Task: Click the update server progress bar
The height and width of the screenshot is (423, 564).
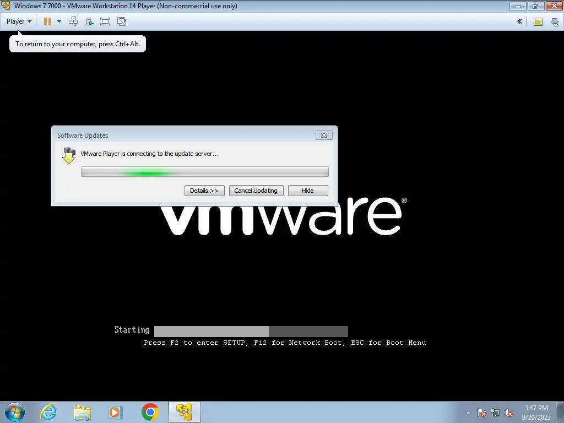Action: pyautogui.click(x=205, y=172)
